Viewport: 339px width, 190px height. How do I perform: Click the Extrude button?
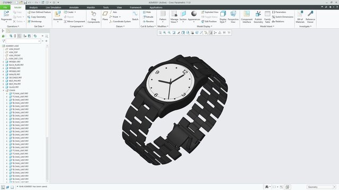coord(148,17)
